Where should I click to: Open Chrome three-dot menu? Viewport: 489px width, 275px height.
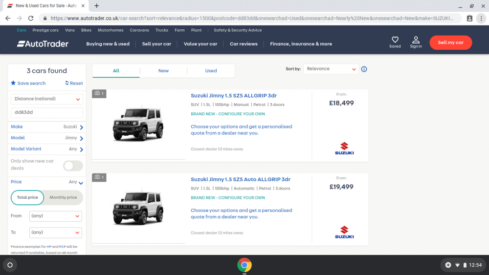coord(481,19)
